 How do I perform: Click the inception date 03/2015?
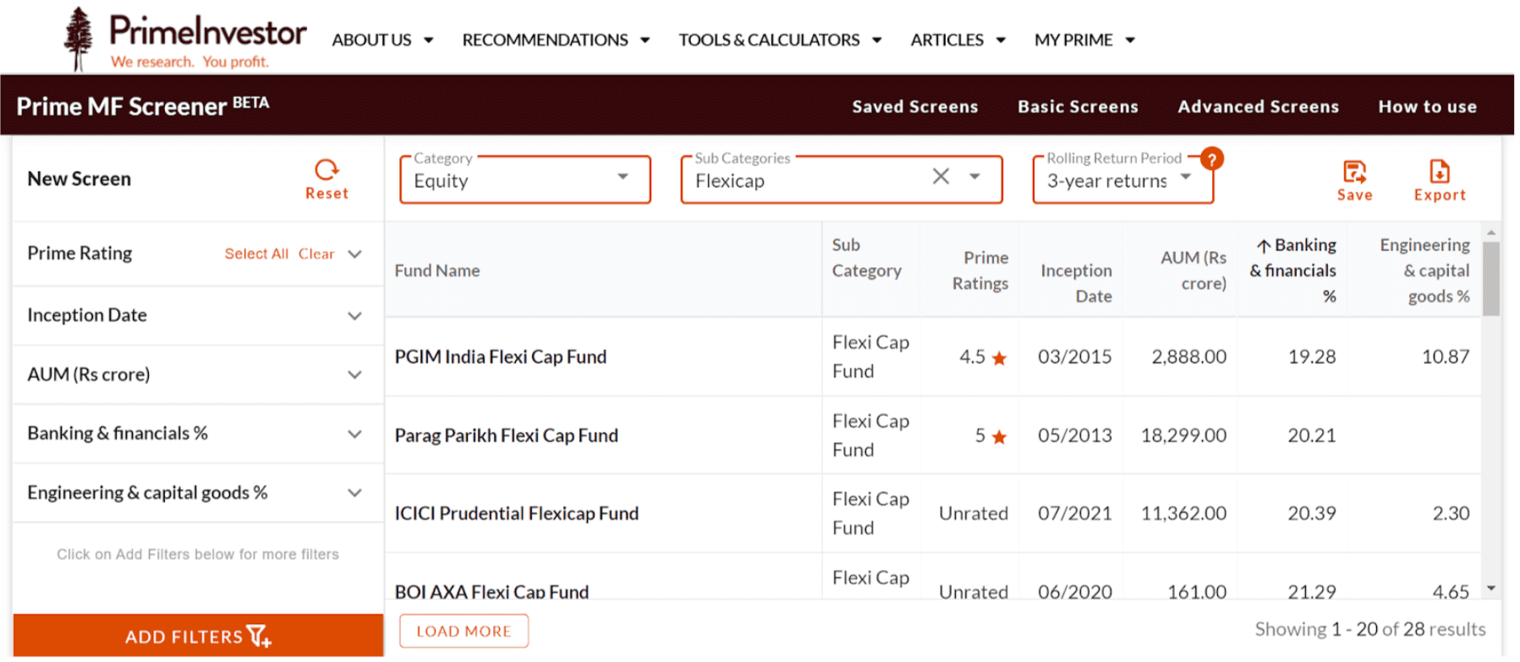[1075, 358]
